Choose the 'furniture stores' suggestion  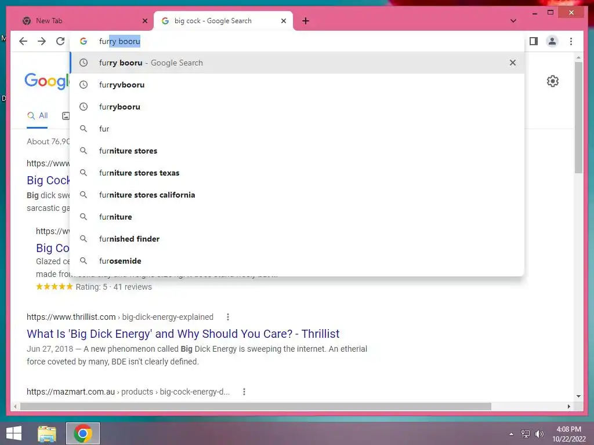coord(297,151)
